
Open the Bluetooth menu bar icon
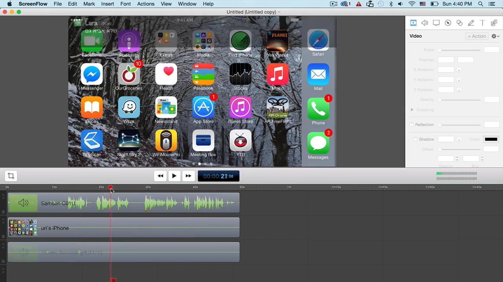[x=391, y=4]
